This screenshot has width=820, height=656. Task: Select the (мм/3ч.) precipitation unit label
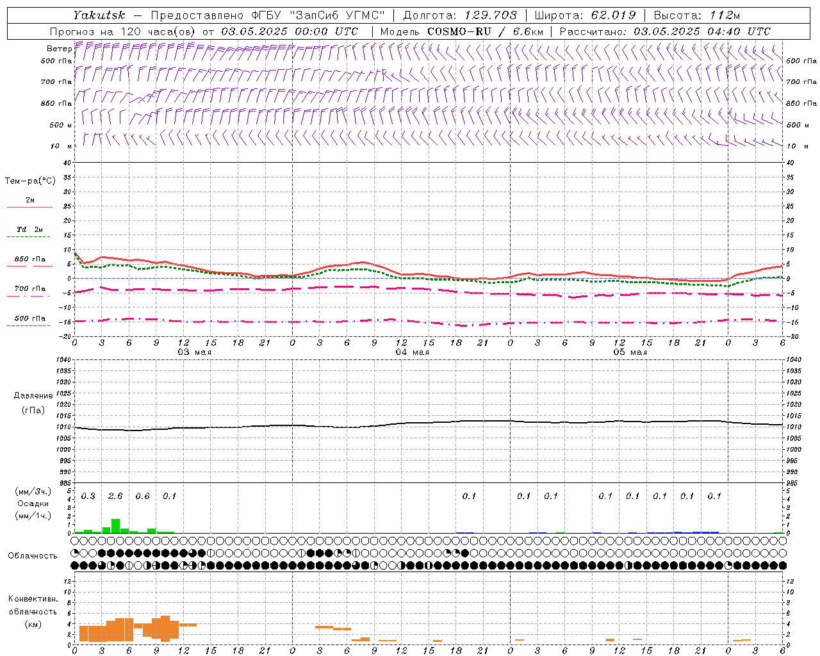coord(33,491)
